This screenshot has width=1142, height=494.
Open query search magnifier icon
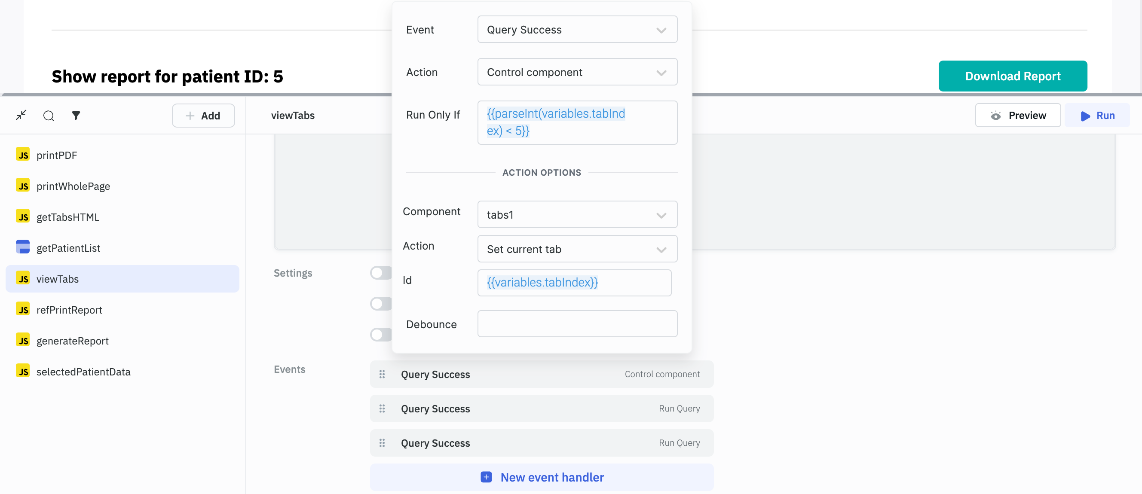tap(48, 116)
